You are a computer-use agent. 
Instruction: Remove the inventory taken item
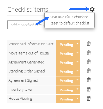[x=89, y=89]
